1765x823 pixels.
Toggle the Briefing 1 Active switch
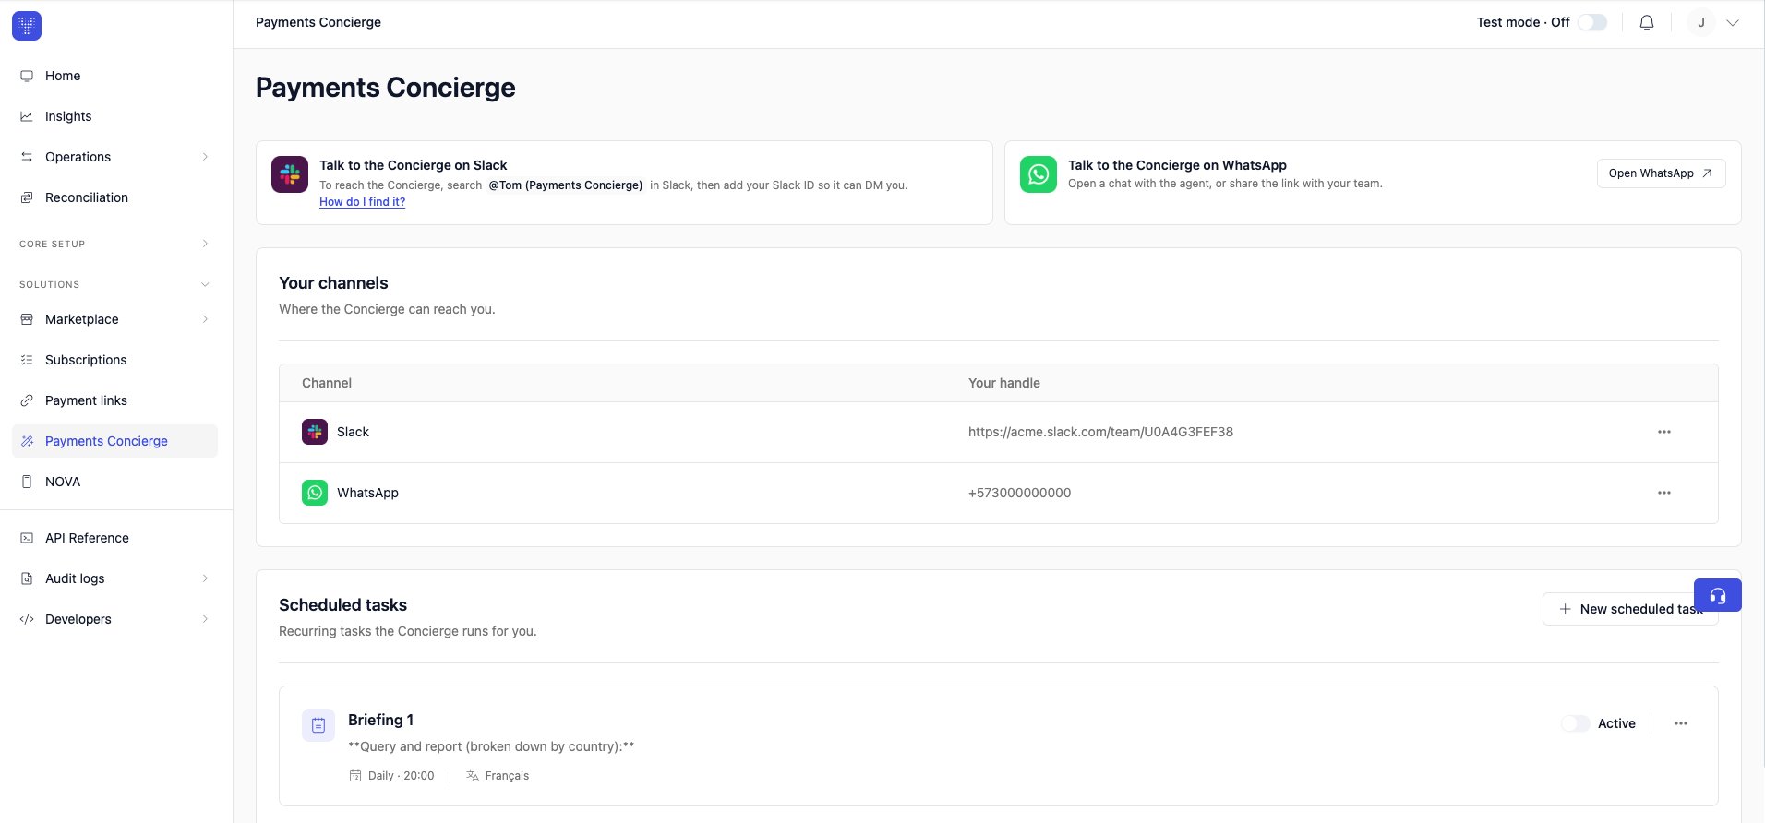(x=1576, y=723)
